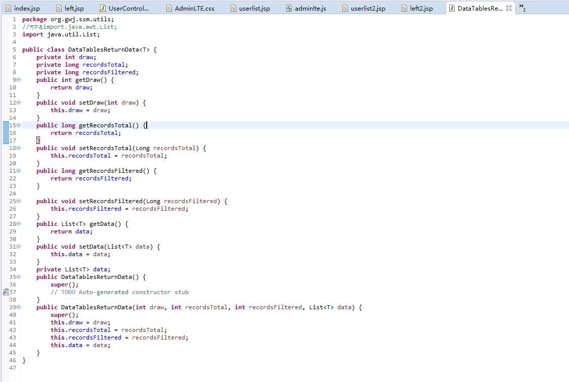Collapse the getRecordsFiltered() method fold
The image size is (569, 382).
(19, 171)
